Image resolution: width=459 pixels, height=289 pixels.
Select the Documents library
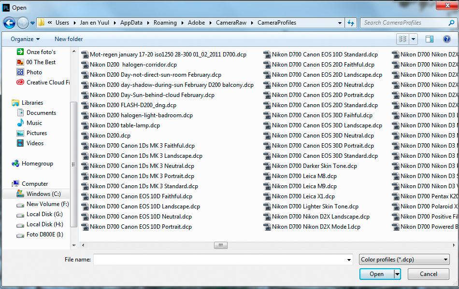click(36, 113)
